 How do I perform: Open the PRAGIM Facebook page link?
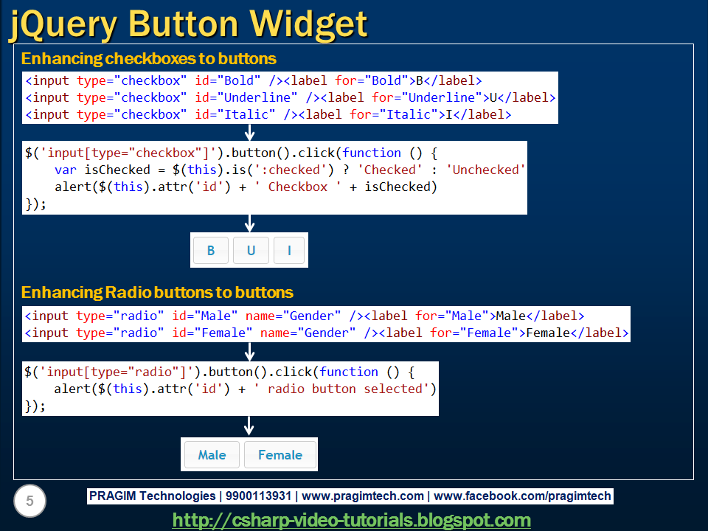click(519, 496)
